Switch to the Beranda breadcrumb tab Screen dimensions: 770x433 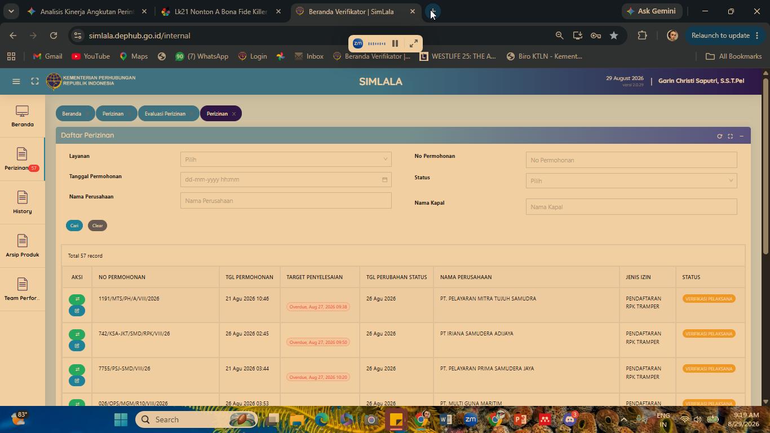[x=72, y=114]
